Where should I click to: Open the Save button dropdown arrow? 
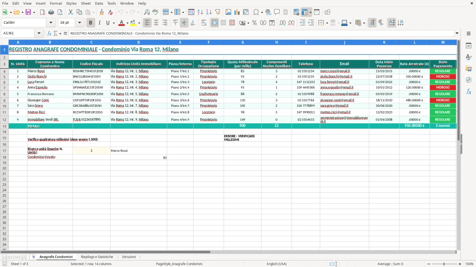(34, 12)
